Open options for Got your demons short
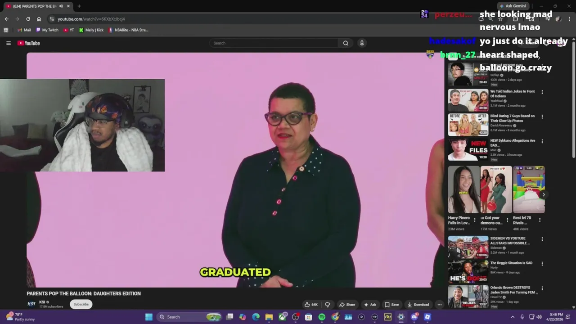Screen dimensions: 576x324 point(507,220)
